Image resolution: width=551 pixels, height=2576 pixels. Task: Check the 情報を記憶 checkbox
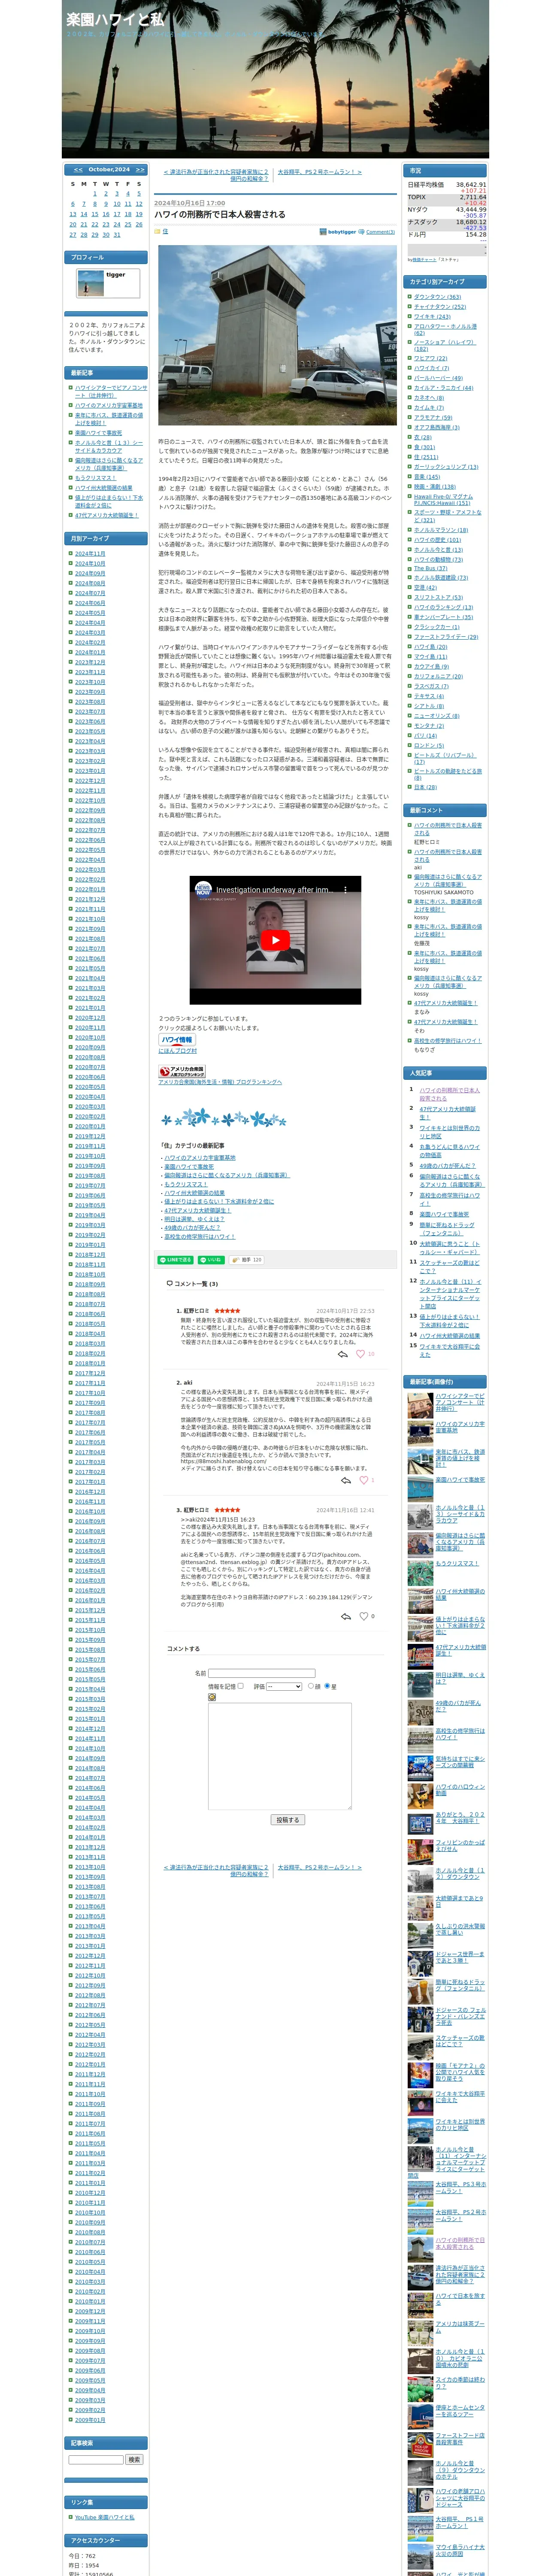(x=241, y=1686)
